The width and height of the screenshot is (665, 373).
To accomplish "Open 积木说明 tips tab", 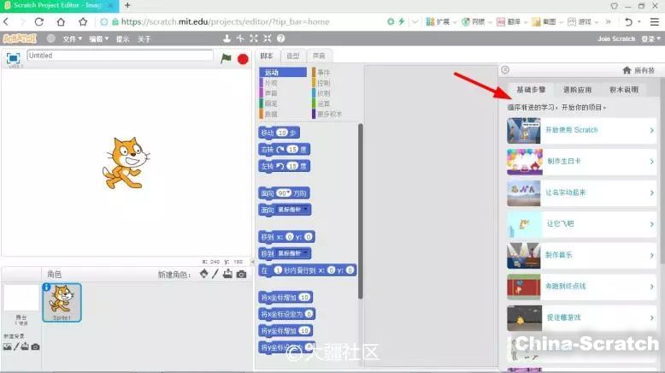I will click(624, 90).
